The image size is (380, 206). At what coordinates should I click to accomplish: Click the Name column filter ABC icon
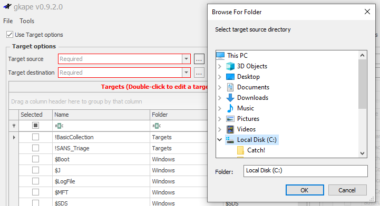pos(59,126)
